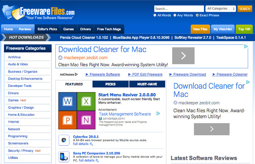
Task: Click the magnifier icon beside Cyberfox full details
Action: click(x=91, y=144)
